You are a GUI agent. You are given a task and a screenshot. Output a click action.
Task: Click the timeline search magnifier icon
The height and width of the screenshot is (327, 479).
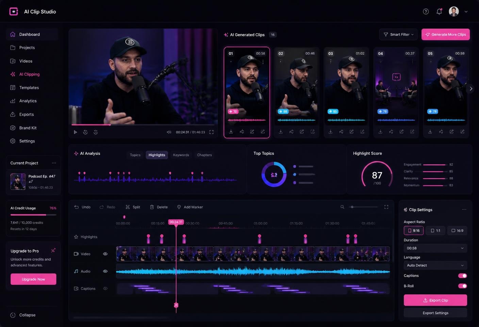[x=342, y=207]
